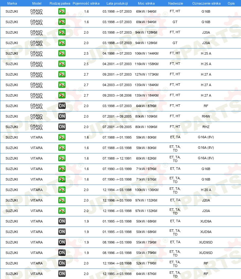Click the 1.9 capacity in XUD9SD ET, TA row

[86, 242]
